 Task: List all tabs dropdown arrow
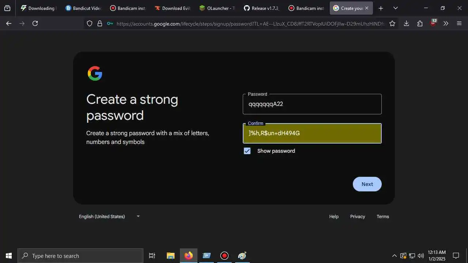(396, 8)
